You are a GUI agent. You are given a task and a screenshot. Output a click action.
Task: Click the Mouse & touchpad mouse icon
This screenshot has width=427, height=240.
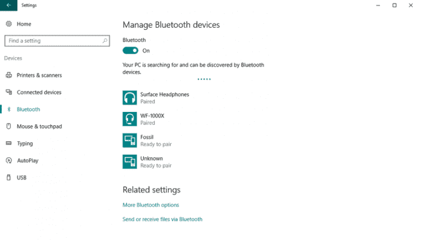[9, 126]
